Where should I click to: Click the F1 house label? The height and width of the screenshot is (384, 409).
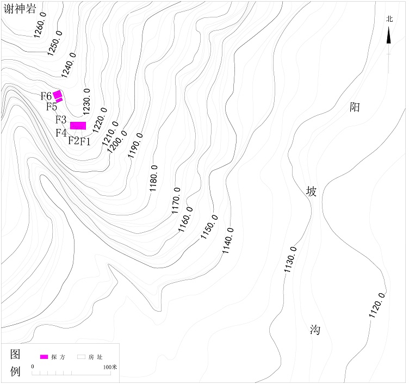tap(85, 142)
